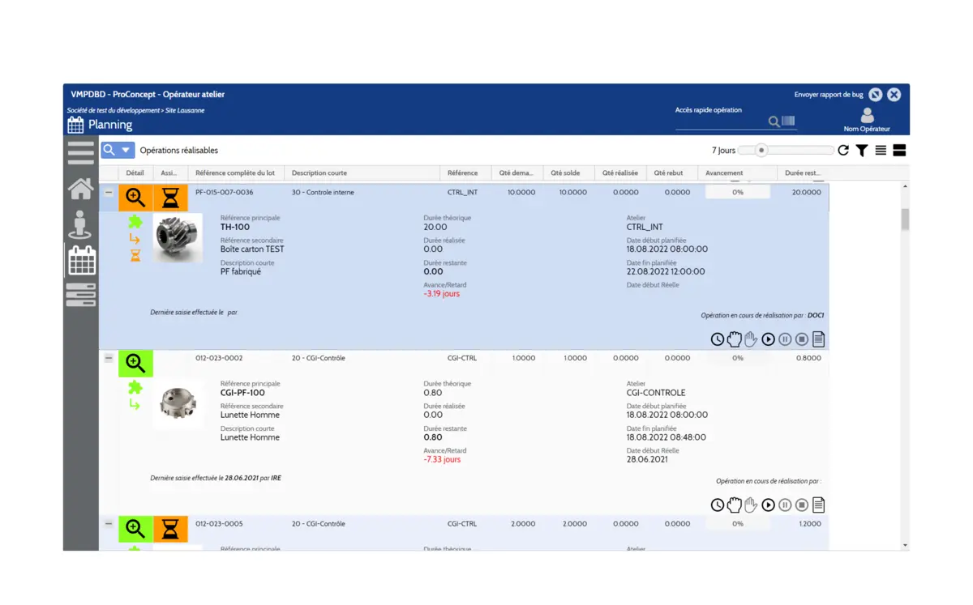Viewport: 973px width, 605px height.
Task: Open the filter icon near the day slider
Action: click(862, 150)
